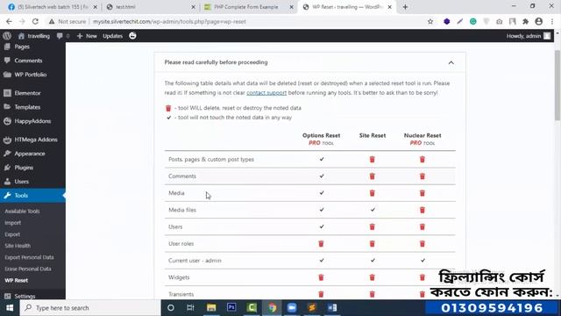Image resolution: width=561 pixels, height=316 pixels.
Task: Click the New button in admin bar
Action: (x=87, y=36)
